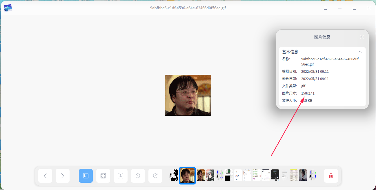Delete the current image with trash icon
This screenshot has width=376, height=190.
click(x=331, y=176)
